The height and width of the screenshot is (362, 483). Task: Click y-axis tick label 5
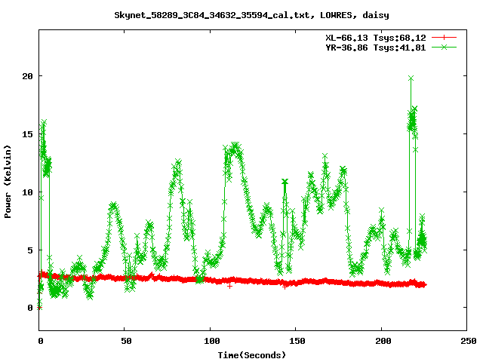pyautogui.click(x=30, y=250)
